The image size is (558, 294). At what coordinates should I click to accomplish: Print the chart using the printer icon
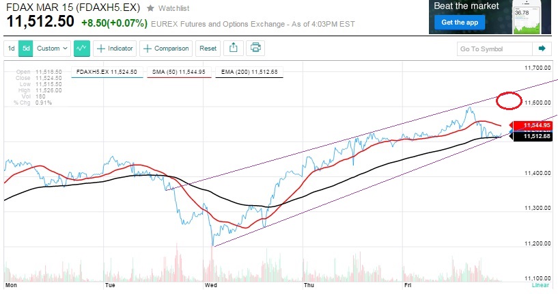pos(255,49)
